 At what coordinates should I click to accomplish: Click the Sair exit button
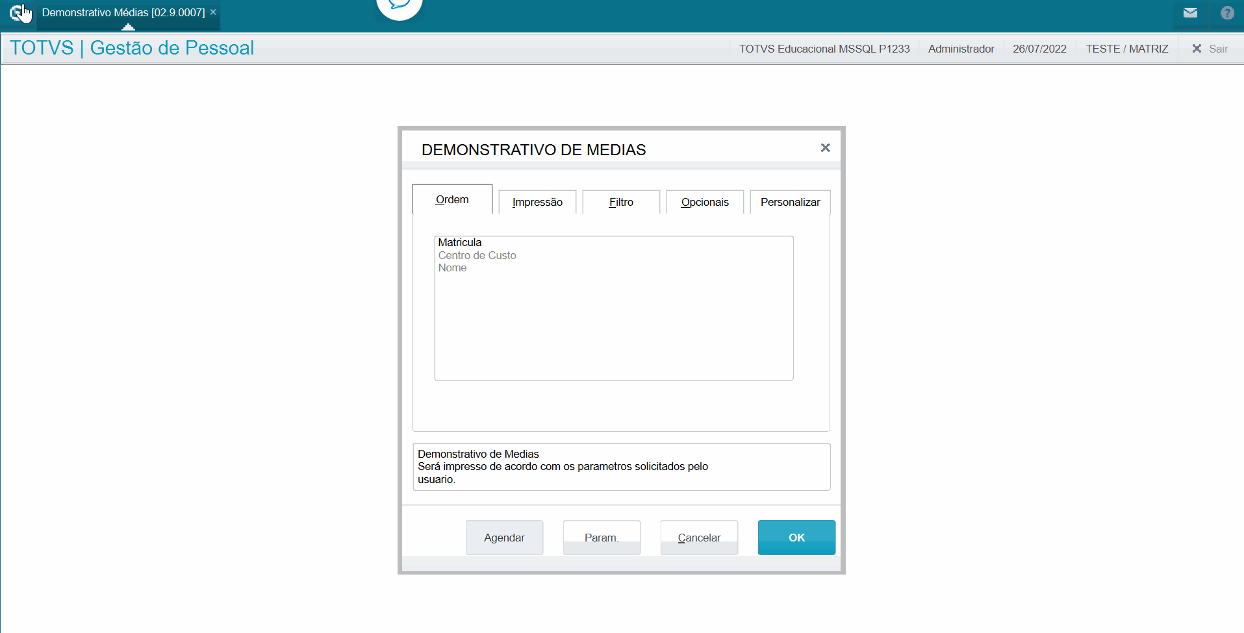click(x=1210, y=49)
